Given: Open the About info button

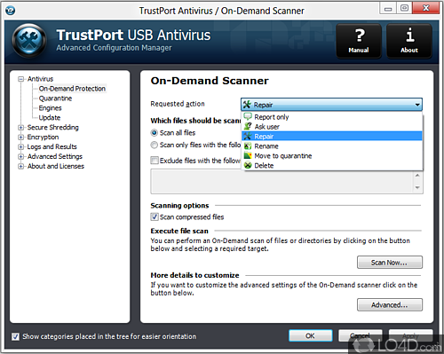Looking at the screenshot, I should tap(409, 41).
